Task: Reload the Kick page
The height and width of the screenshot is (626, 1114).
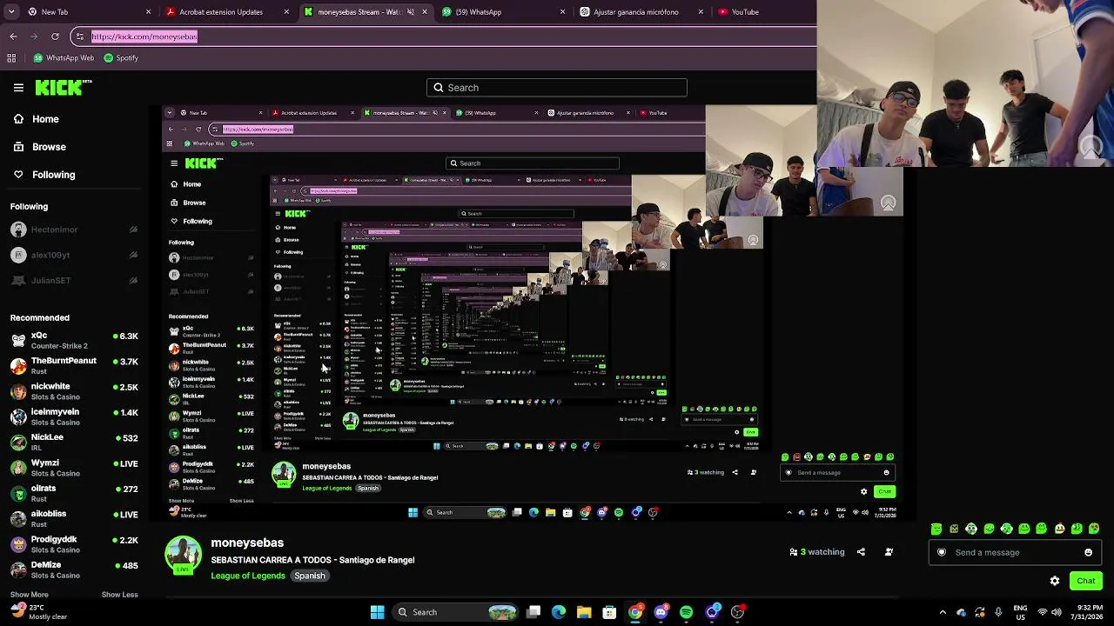Action: pyautogui.click(x=55, y=37)
